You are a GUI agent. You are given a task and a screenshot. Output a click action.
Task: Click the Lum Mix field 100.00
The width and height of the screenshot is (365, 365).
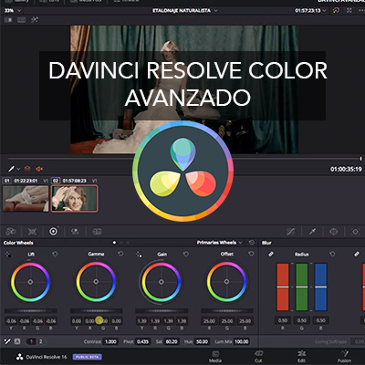point(242,341)
